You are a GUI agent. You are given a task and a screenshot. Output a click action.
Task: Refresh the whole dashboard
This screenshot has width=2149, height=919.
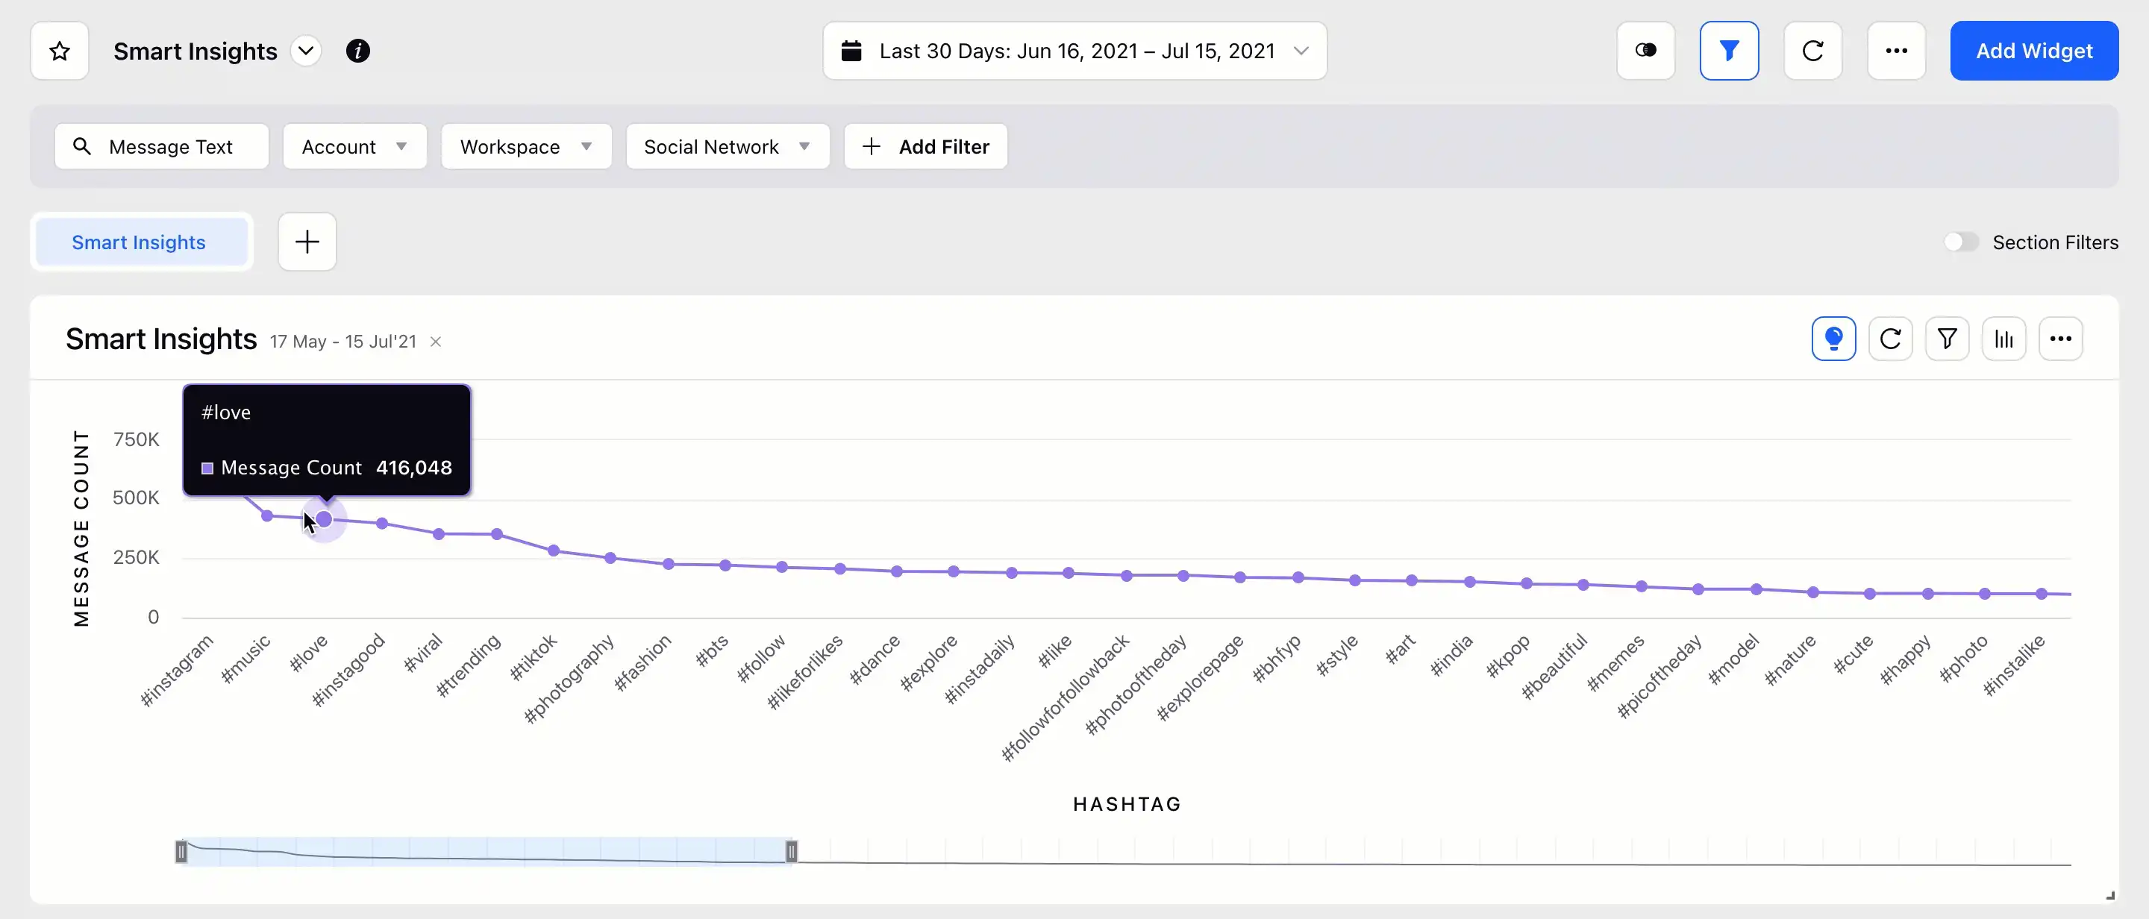pos(1812,51)
